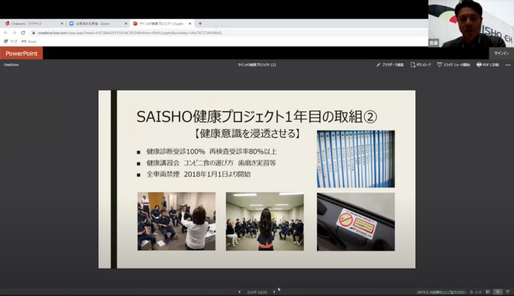
Task: Click the ダウンロード download button
Action: [421, 65]
